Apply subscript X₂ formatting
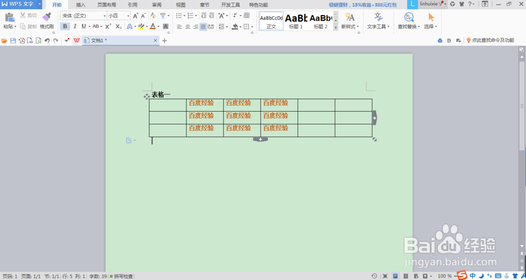This screenshot has width=526, height=280. coord(118,26)
